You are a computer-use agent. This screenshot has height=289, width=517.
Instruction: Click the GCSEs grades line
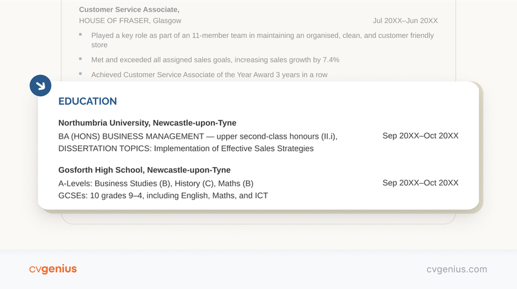click(163, 195)
